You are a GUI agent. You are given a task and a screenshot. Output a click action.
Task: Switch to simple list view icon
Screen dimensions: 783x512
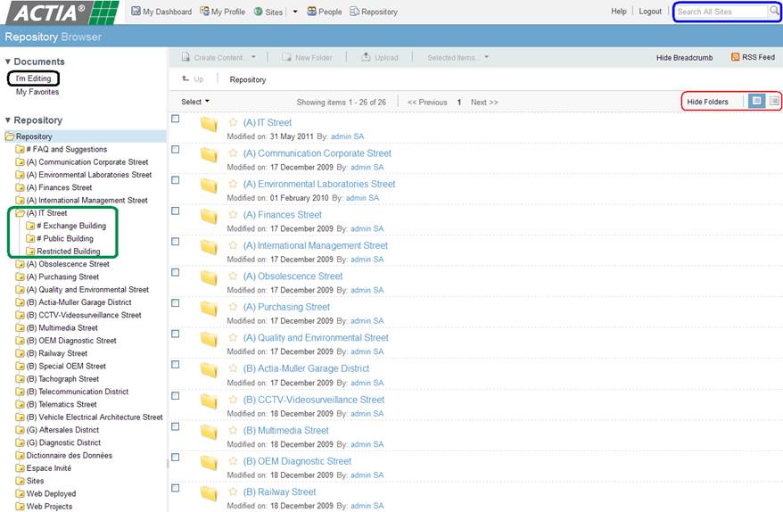coord(756,102)
